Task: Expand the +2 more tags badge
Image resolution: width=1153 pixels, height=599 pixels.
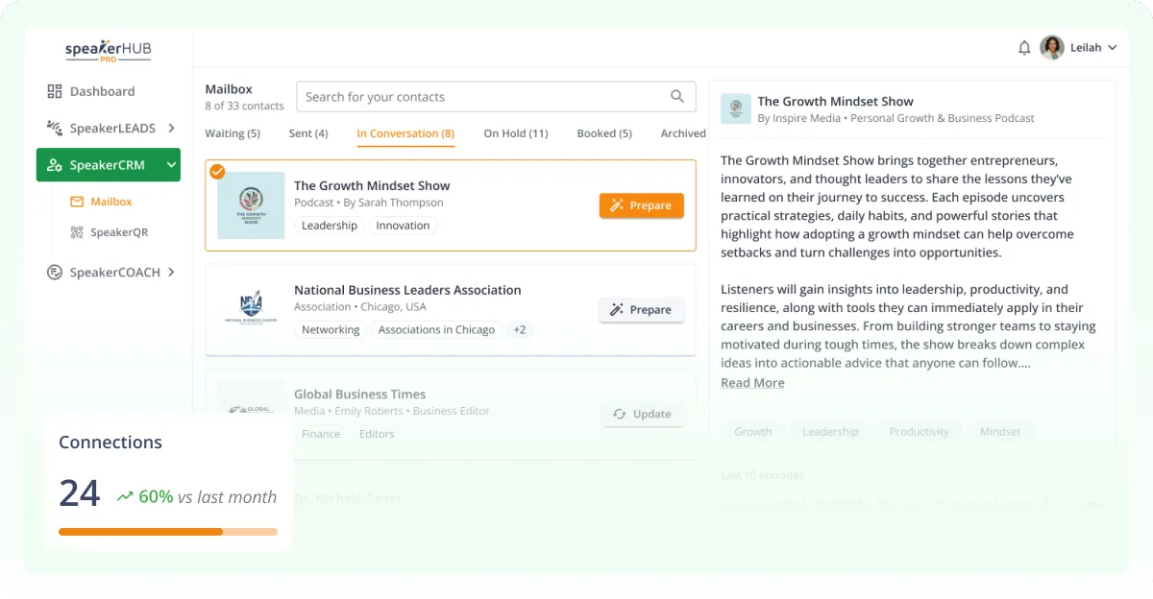Action: pyautogui.click(x=519, y=329)
